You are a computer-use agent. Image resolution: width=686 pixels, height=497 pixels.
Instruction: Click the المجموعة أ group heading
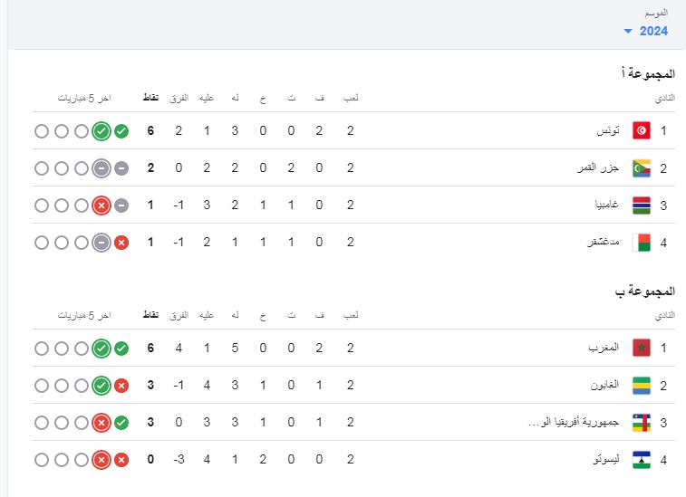pyautogui.click(x=644, y=73)
